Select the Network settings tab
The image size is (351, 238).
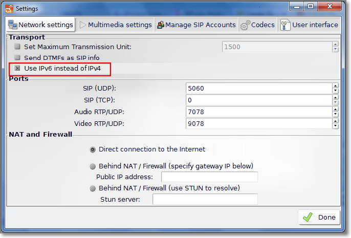40,25
